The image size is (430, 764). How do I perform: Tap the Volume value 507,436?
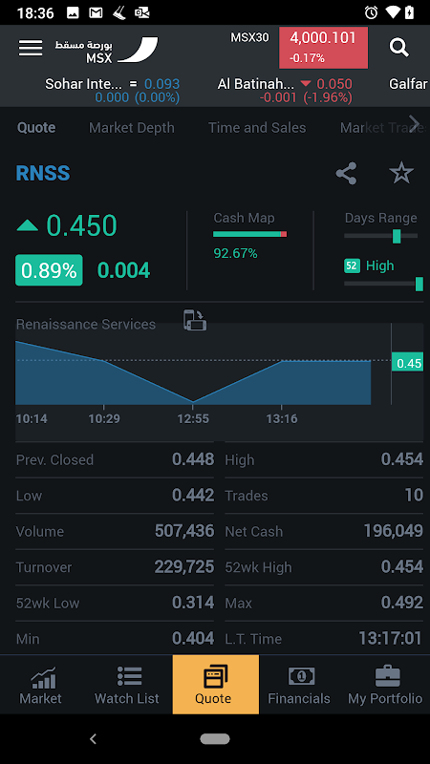pos(184,531)
